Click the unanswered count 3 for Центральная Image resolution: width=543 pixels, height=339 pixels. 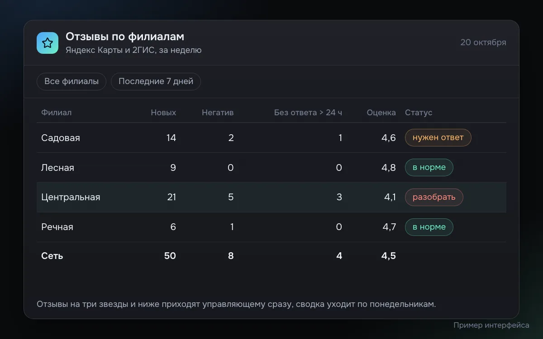pyautogui.click(x=339, y=198)
